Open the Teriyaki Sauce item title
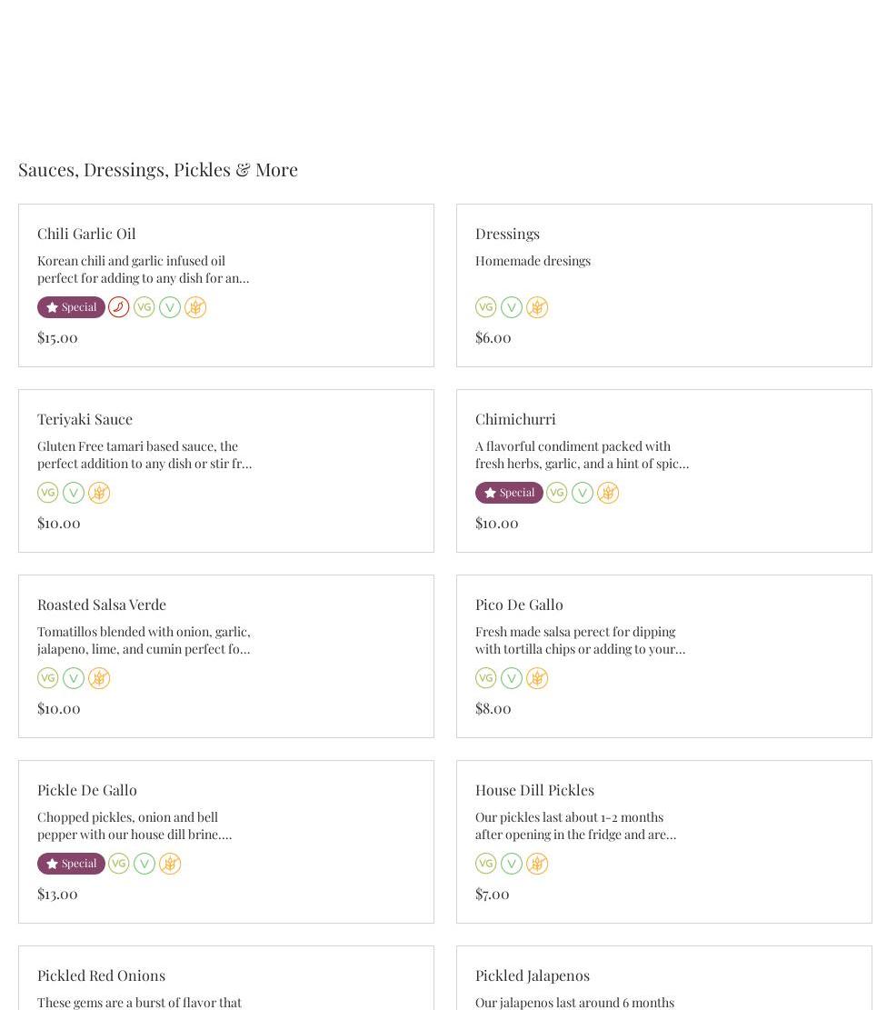Image resolution: width=877 pixels, height=1010 pixels. (x=85, y=419)
